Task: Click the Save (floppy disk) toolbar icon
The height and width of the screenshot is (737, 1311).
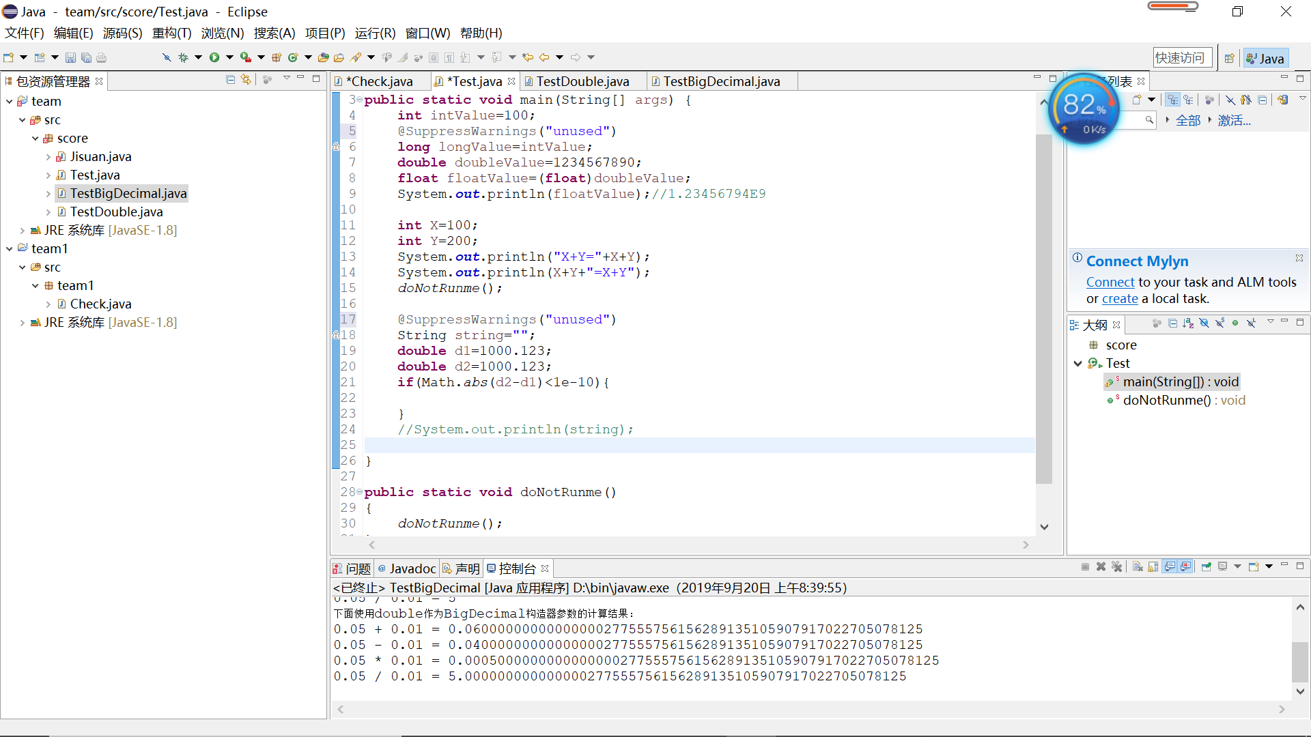Action: [70, 57]
